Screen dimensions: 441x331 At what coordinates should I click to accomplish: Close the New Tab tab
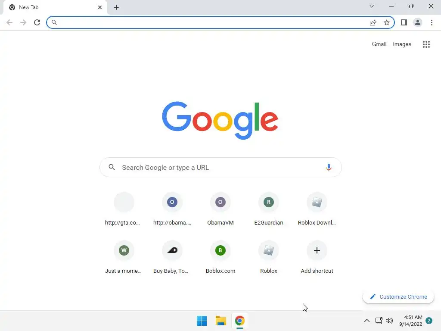coord(100,7)
